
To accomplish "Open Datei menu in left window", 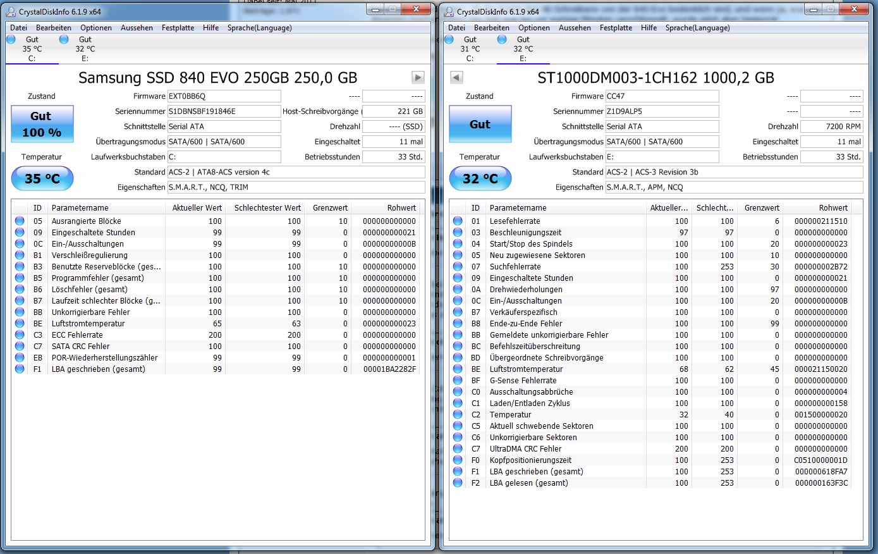I will [19, 28].
